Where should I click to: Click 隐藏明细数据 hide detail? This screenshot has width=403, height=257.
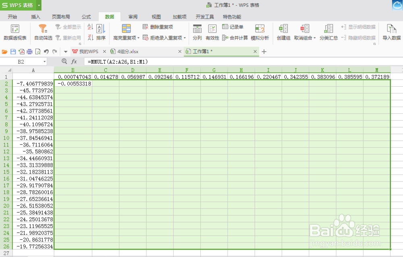click(358, 38)
